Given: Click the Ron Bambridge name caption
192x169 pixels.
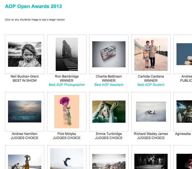Looking at the screenshot, I should pos(67,76).
